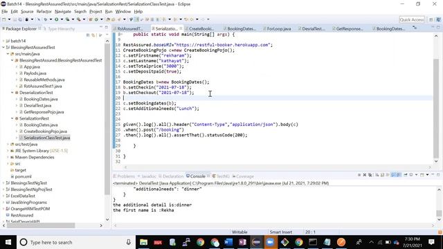
Task: Expand the src/test/java folder
Action: [8, 145]
